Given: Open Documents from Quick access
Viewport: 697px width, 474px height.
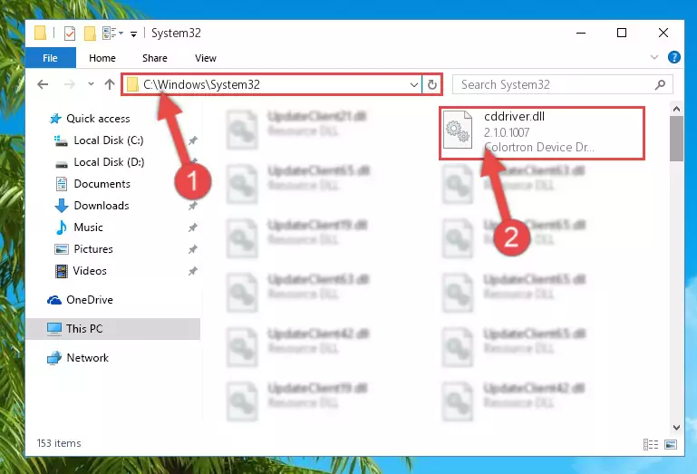Looking at the screenshot, I should click(102, 184).
